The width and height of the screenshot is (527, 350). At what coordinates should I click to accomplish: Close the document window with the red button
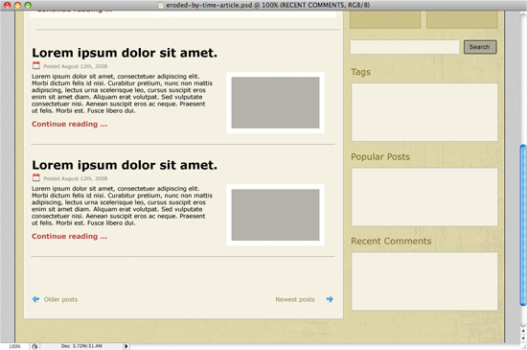[7, 5]
